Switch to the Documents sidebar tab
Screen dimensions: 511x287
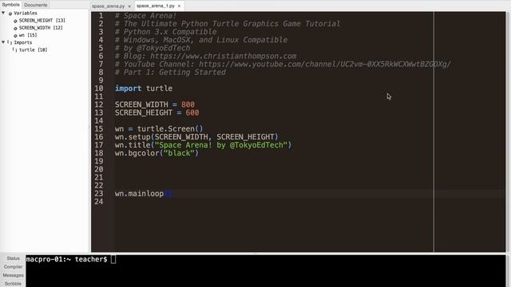click(35, 5)
